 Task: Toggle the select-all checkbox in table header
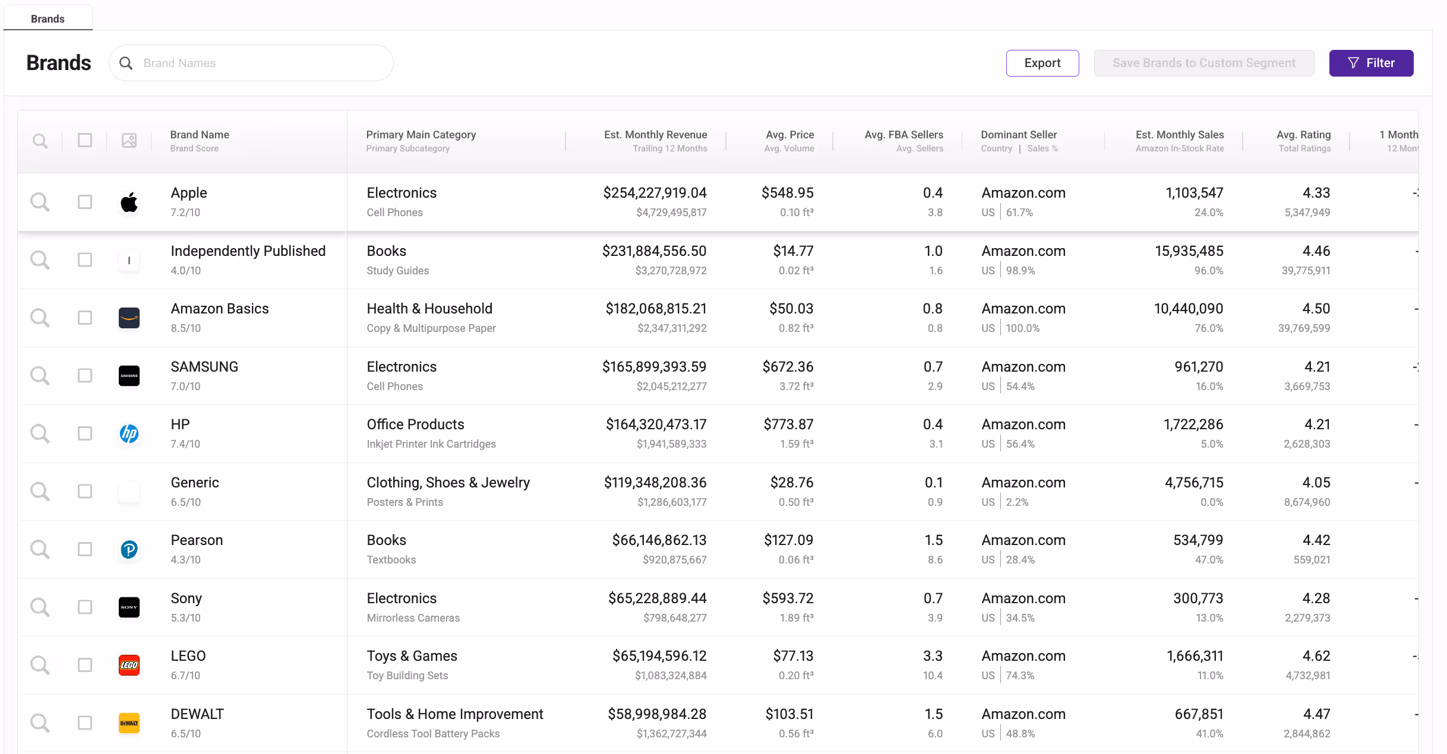85,140
